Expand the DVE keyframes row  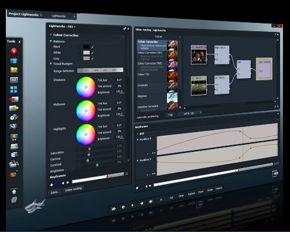pos(138,134)
